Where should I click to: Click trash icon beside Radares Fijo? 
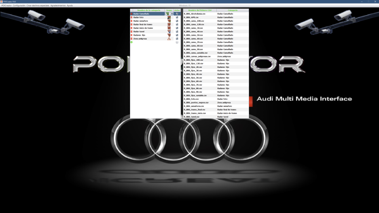132,35
